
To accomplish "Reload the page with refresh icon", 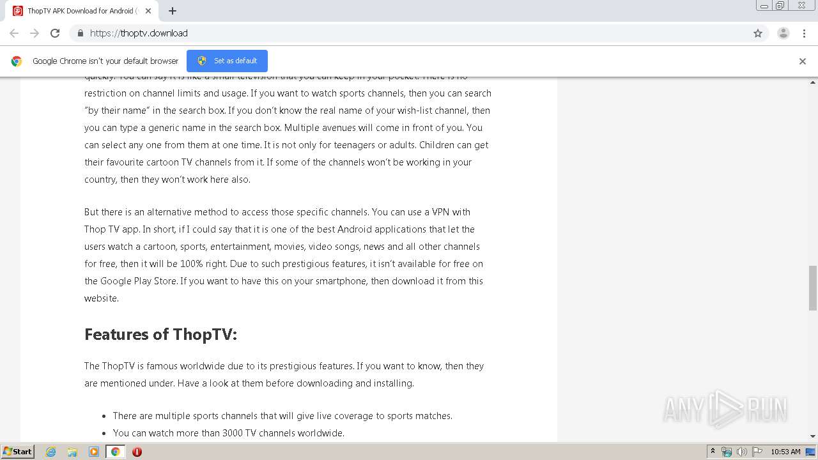I will 55,33.
